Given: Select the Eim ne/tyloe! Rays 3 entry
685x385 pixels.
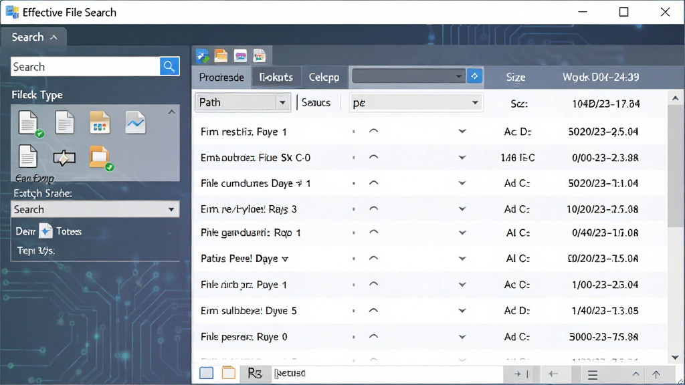Looking at the screenshot, I should [x=248, y=209].
